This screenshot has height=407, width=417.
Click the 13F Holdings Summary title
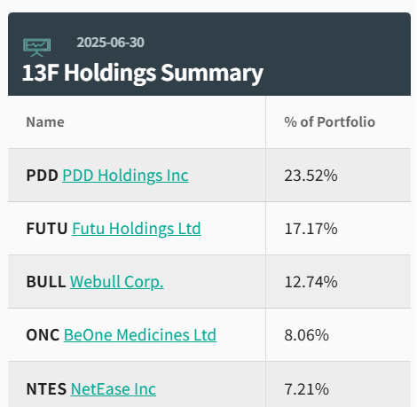143,73
